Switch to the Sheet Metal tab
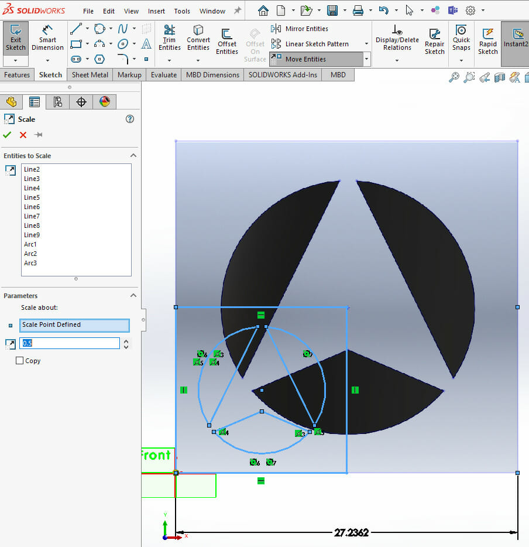The width and height of the screenshot is (529, 547). click(x=90, y=75)
